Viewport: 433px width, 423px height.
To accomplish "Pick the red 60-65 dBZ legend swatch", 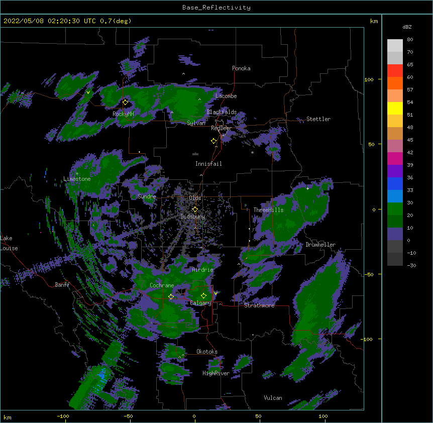I will (395, 71).
